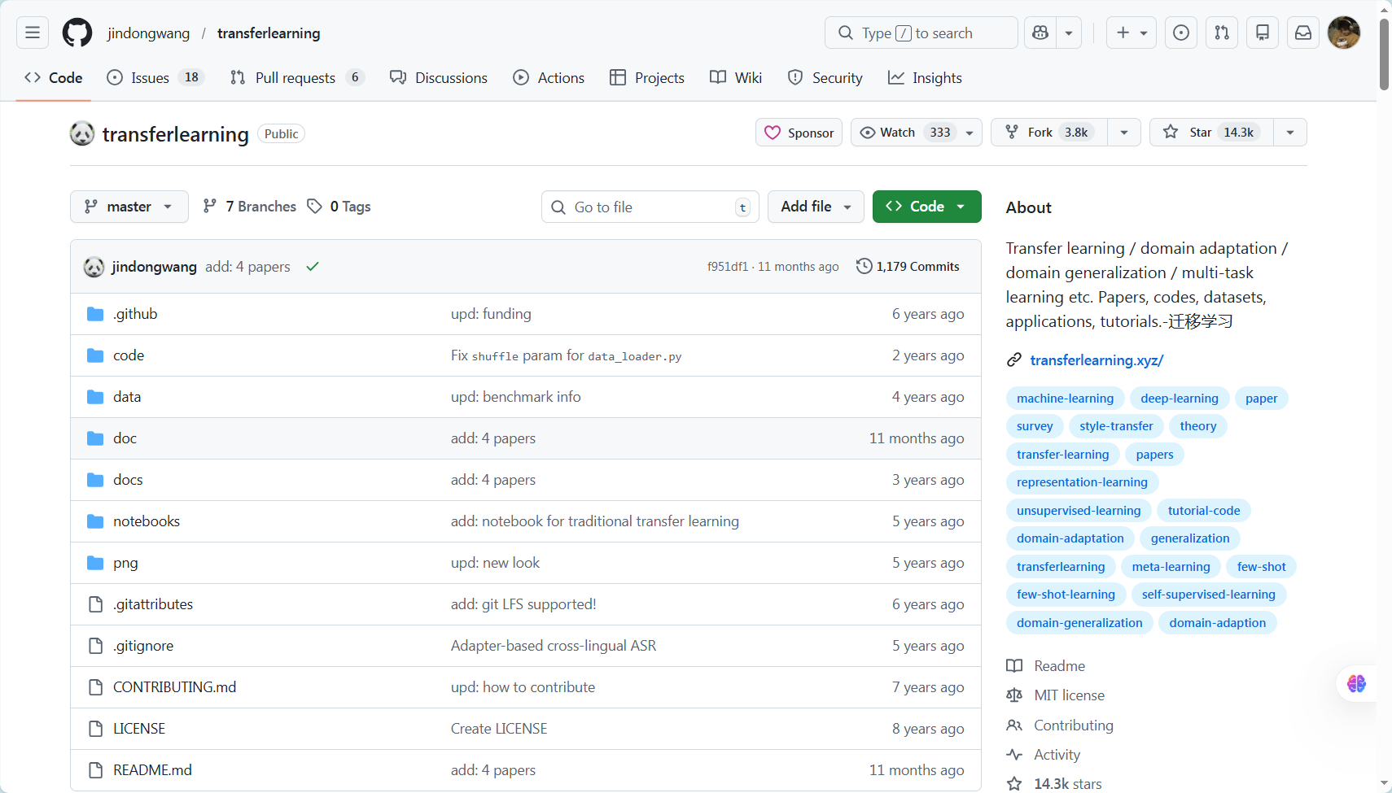Expand Copilot dropdown arrow in header

point(1069,33)
